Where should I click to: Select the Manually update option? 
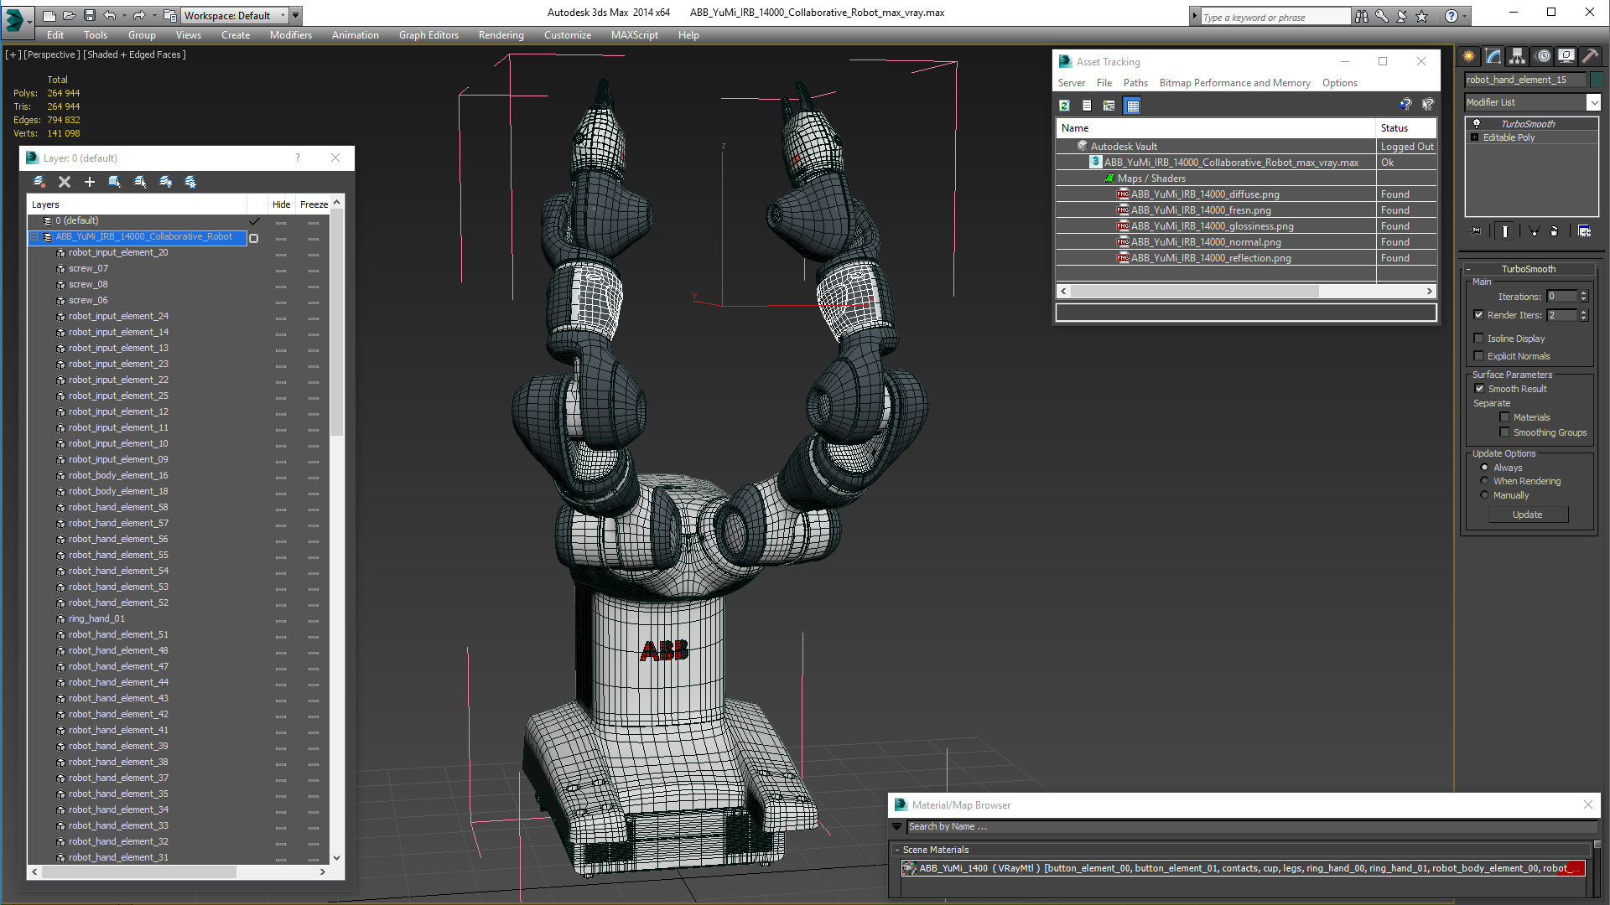(x=1485, y=495)
